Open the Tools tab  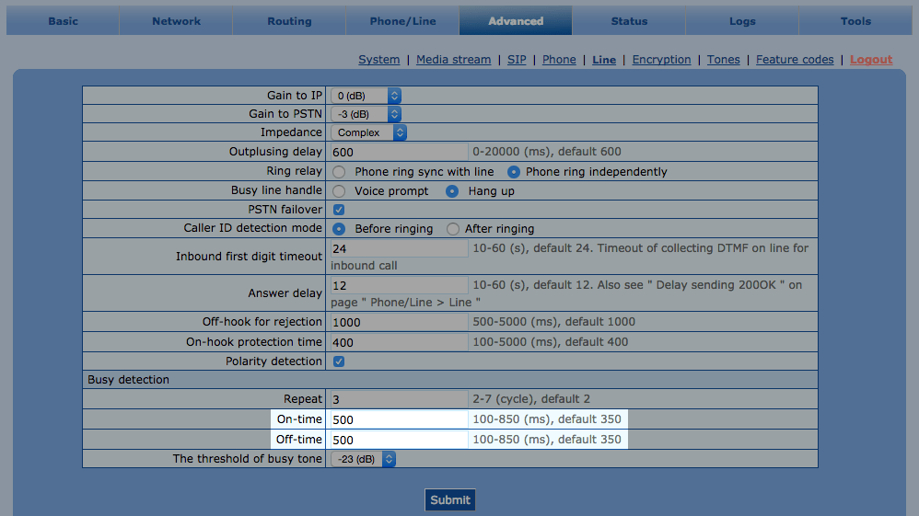coord(855,21)
